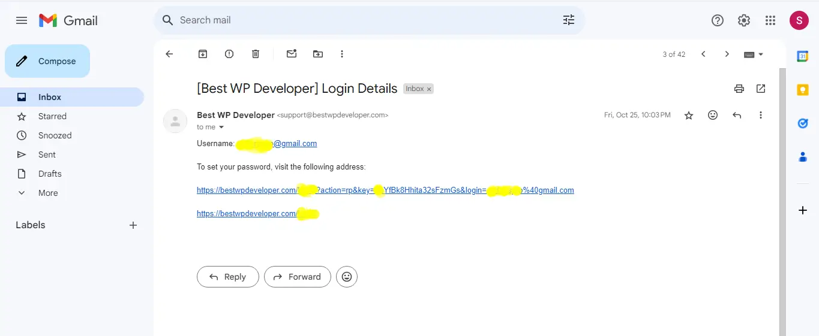Go to older email arrow

(727, 54)
